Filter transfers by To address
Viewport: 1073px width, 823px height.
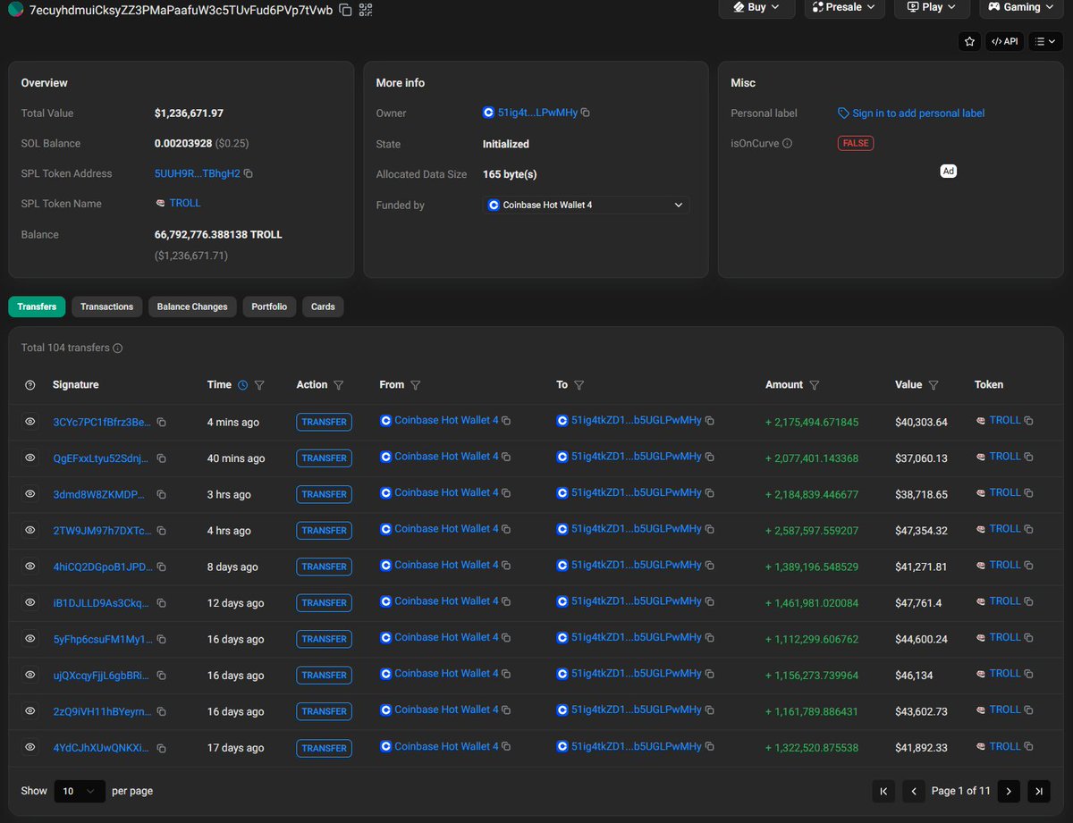pyautogui.click(x=579, y=385)
